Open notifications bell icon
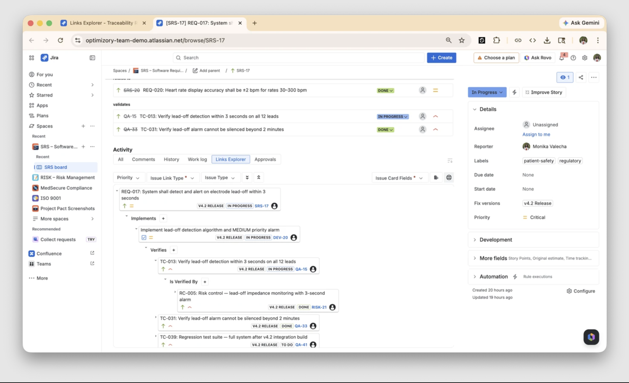The image size is (629, 383). coord(562,58)
